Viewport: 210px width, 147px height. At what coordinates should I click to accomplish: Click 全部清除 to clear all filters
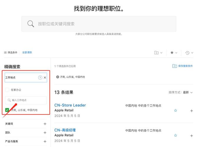pos(27,53)
